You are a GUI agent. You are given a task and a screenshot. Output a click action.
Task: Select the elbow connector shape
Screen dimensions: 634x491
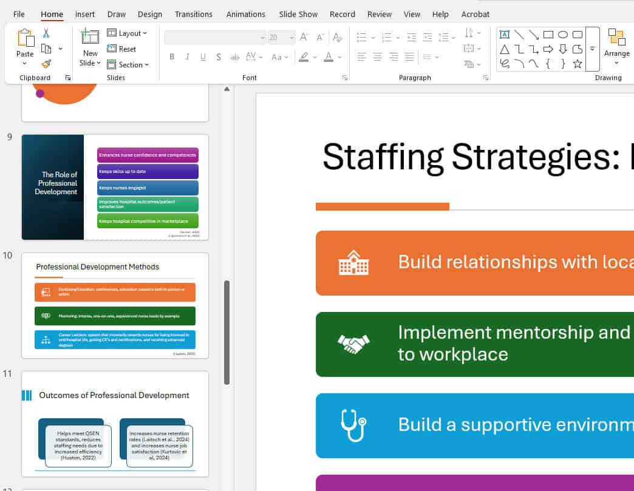pyautogui.click(x=519, y=49)
